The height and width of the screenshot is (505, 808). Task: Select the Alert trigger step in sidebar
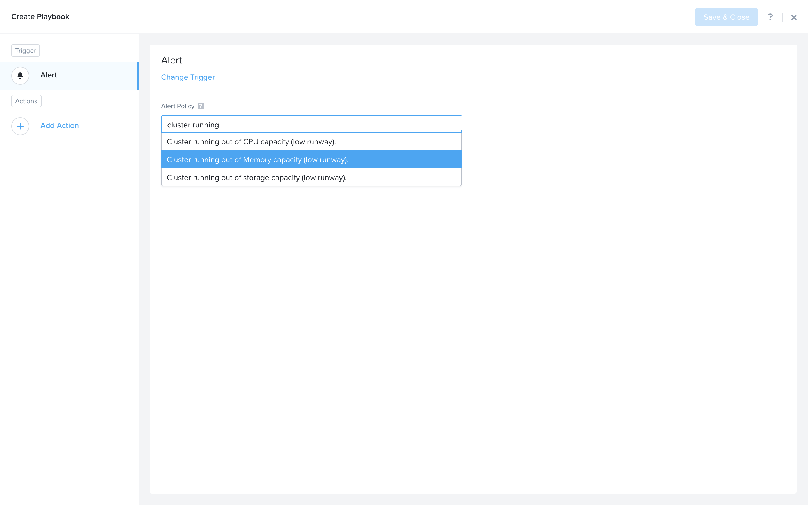click(x=69, y=75)
